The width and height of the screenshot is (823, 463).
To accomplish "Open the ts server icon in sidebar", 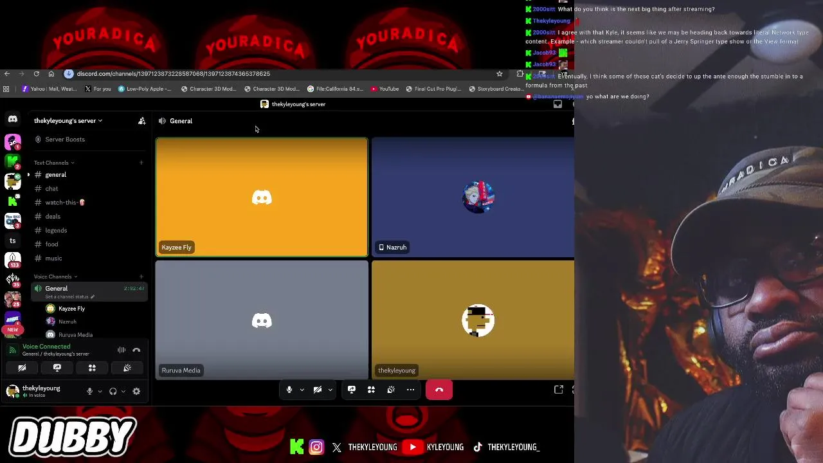I will click(x=12, y=241).
